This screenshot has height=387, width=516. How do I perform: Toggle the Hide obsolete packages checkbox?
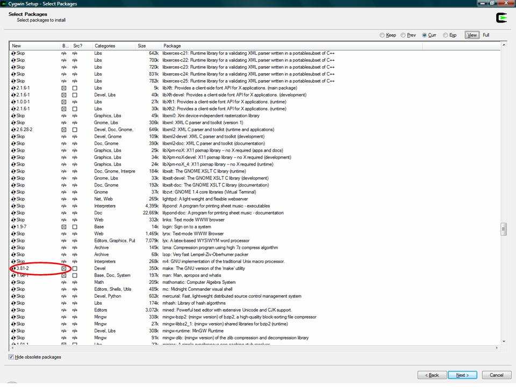[12, 357]
